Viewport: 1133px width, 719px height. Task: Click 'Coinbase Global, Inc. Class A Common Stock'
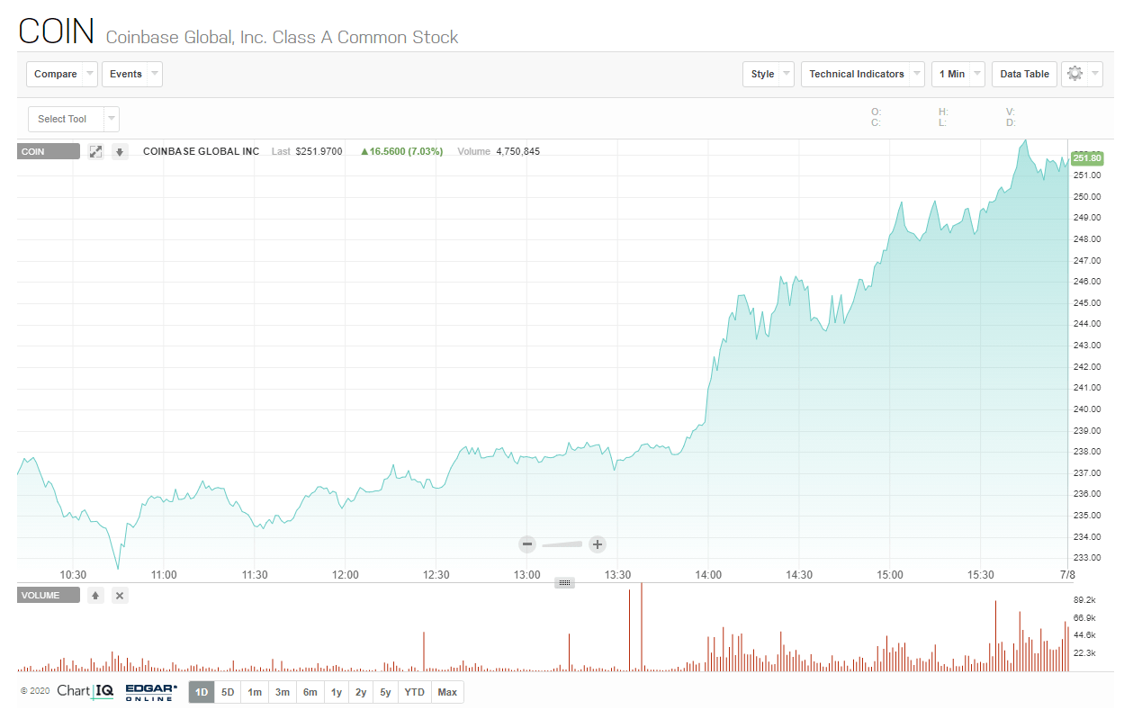283,37
